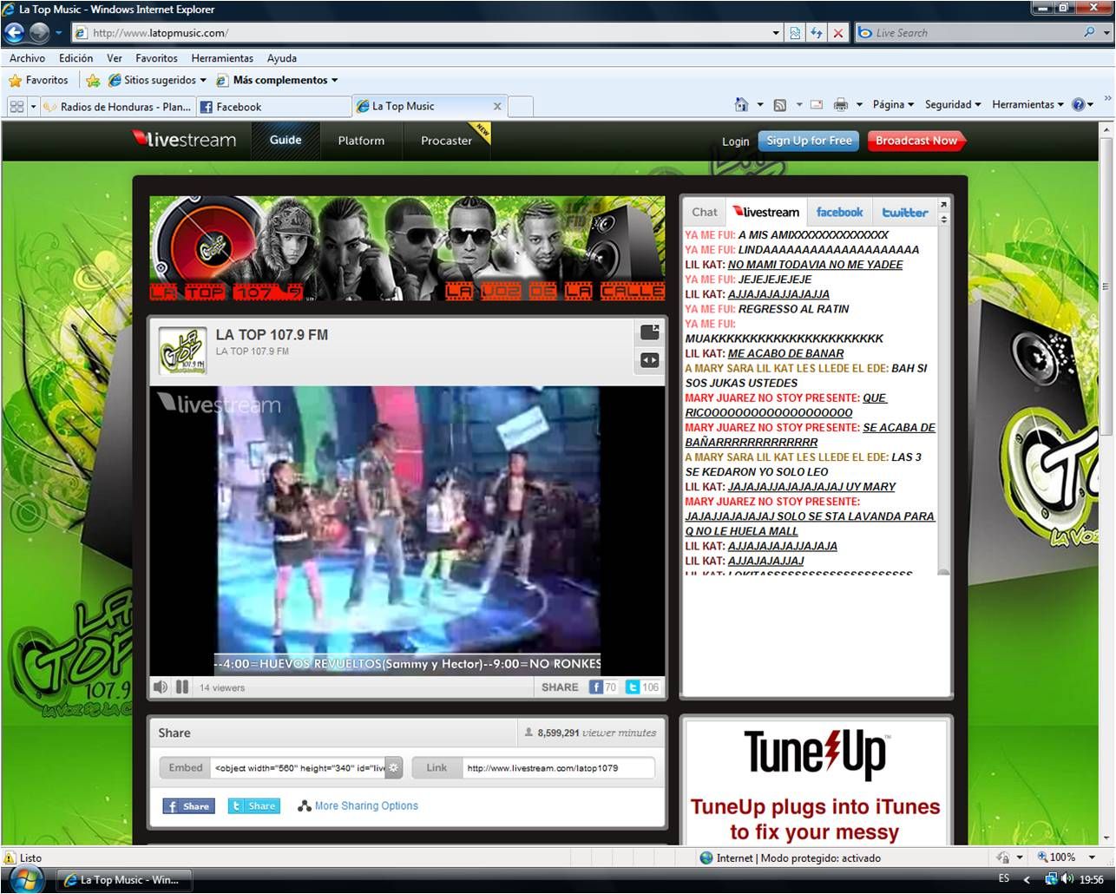Click the Embed code copy icon

point(393,767)
